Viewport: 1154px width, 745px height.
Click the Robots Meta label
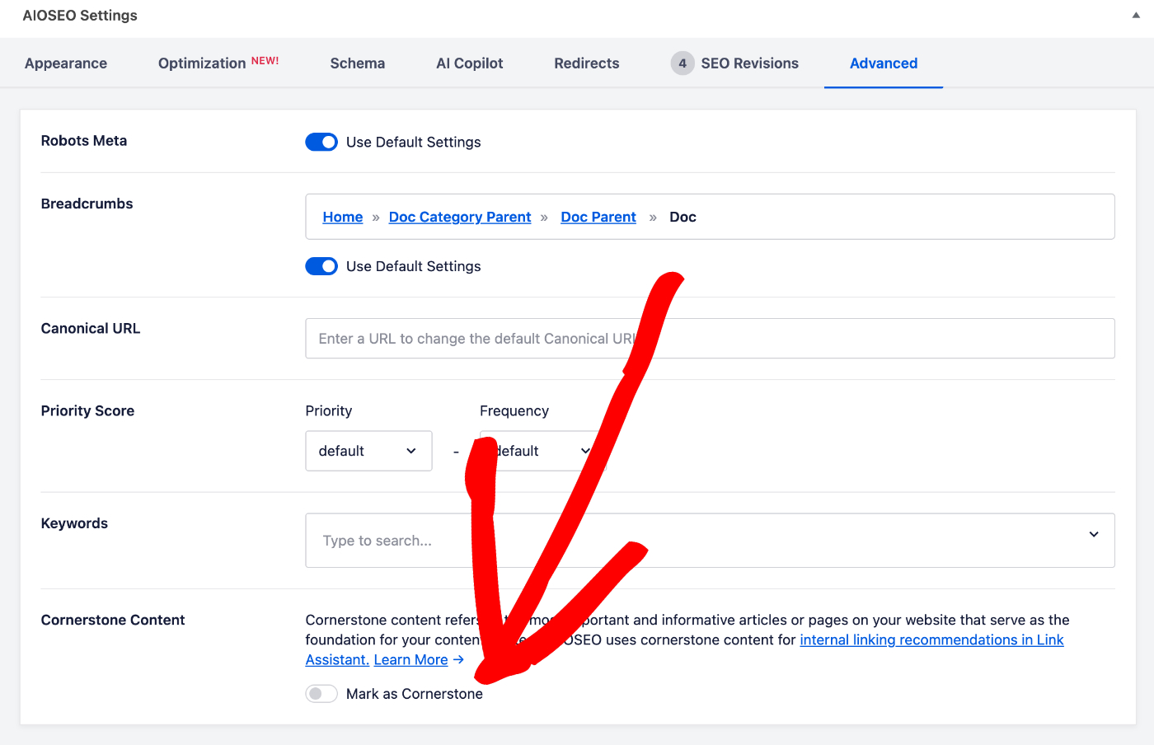(x=84, y=141)
